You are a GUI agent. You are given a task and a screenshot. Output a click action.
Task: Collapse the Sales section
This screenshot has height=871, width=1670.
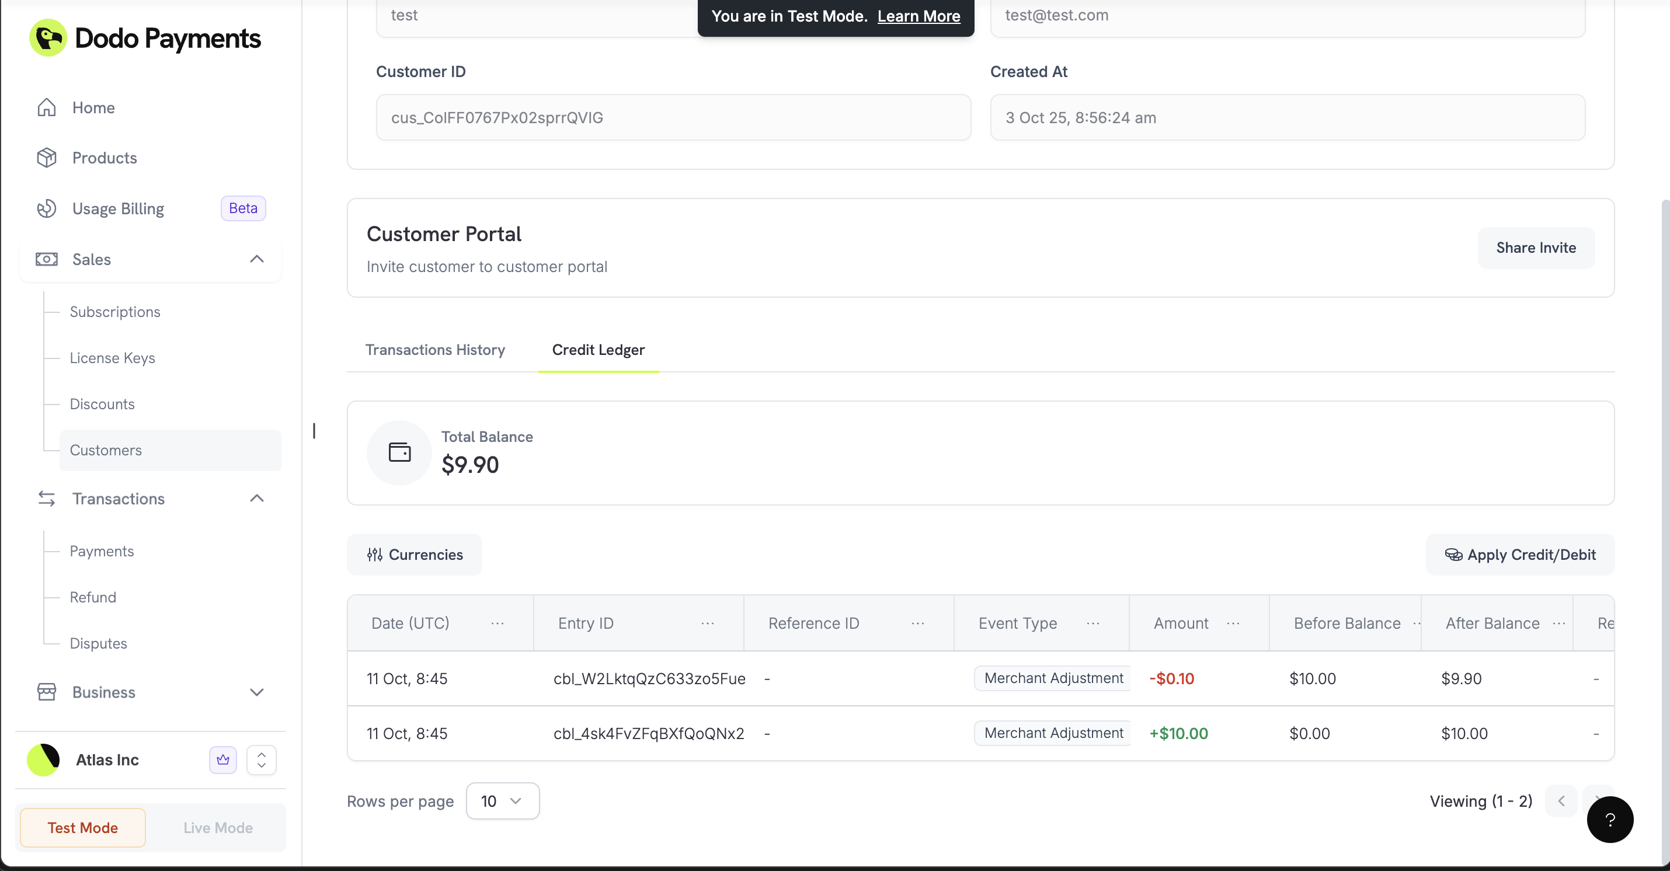tap(257, 259)
